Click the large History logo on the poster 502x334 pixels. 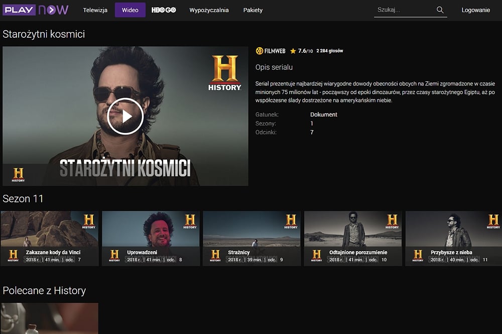point(224,73)
